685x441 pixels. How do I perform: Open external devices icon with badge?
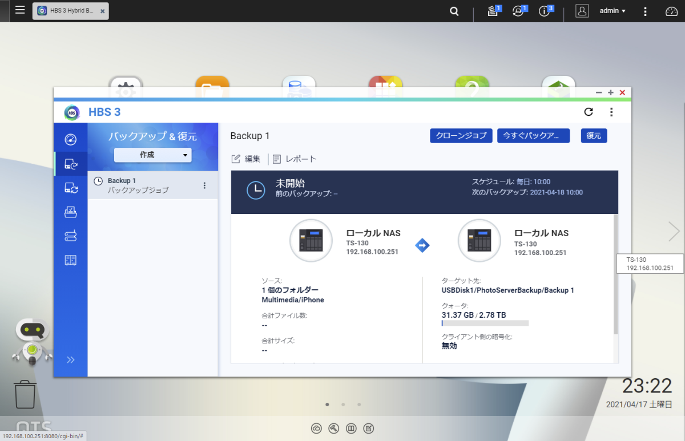click(x=519, y=11)
